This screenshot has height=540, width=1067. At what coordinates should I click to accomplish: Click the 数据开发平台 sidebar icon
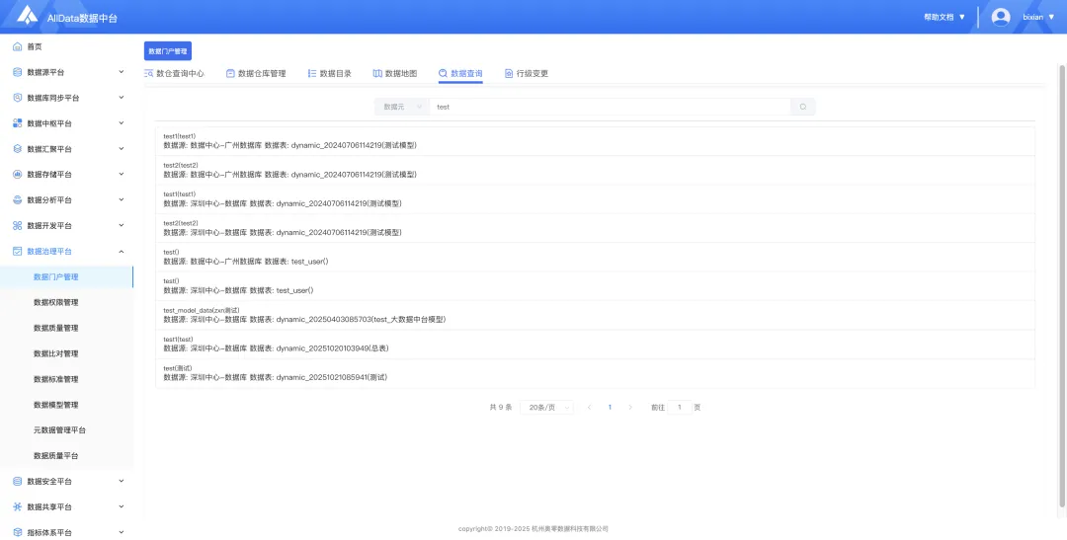coord(18,225)
